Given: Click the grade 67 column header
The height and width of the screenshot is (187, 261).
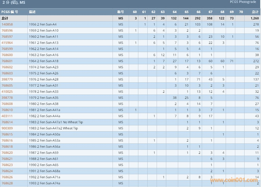Looking at the screenshot, I should (x=210, y=12).
